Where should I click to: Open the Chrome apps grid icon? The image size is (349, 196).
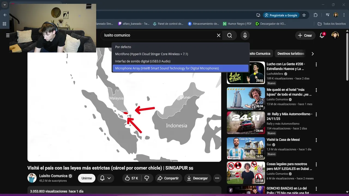4,24
